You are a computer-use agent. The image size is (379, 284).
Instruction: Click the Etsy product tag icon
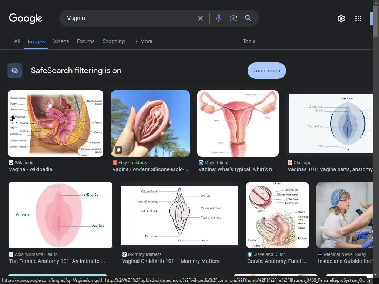point(118,150)
